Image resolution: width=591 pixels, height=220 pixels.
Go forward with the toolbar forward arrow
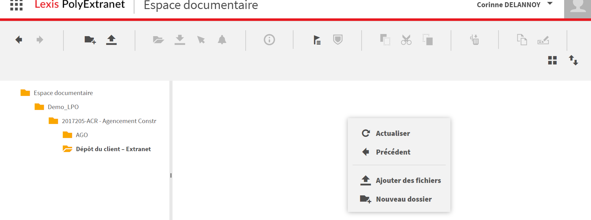(40, 40)
